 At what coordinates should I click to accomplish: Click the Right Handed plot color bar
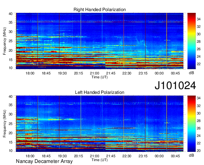191,41
